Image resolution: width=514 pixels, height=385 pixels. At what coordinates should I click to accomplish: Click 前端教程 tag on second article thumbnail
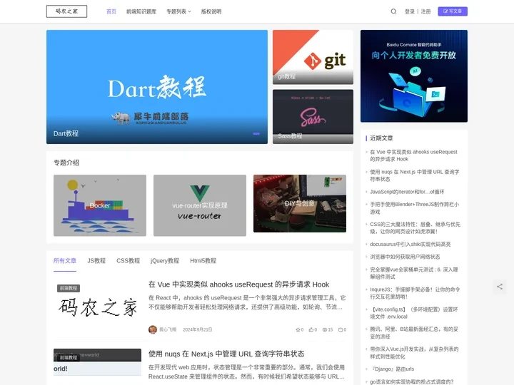[69, 357]
